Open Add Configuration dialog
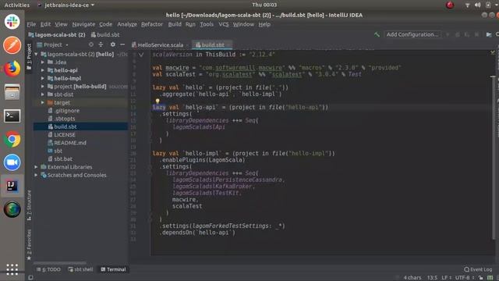Viewport: 499px width, 281px height. [412, 34]
